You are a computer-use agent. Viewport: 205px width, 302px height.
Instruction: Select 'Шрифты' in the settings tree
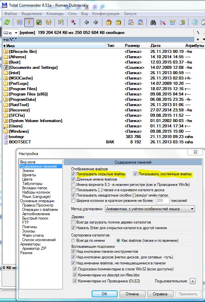[29, 175]
